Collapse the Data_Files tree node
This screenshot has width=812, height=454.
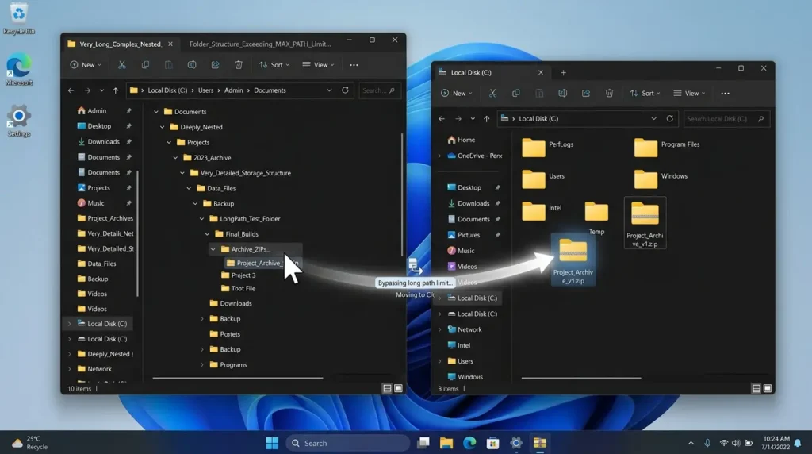189,188
